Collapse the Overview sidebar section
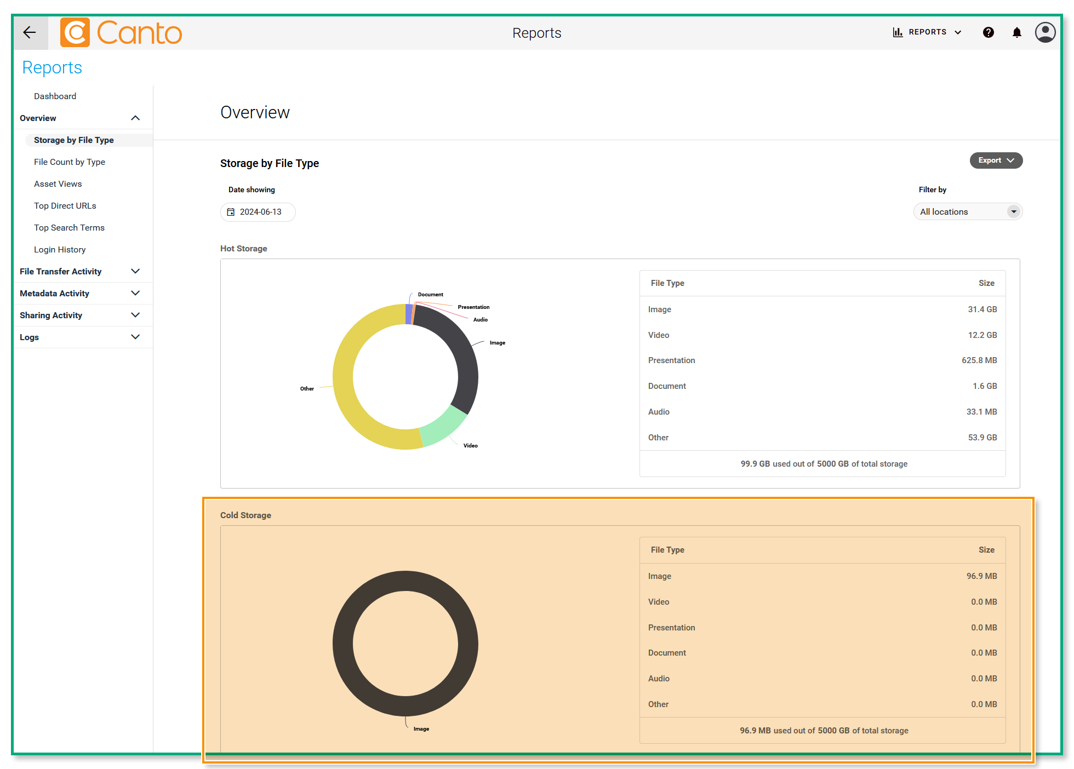Image resolution: width=1074 pixels, height=769 pixels. 135,118
